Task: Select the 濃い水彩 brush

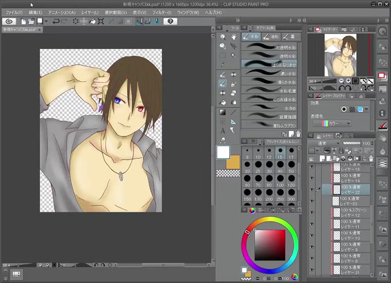Action: 269,73
